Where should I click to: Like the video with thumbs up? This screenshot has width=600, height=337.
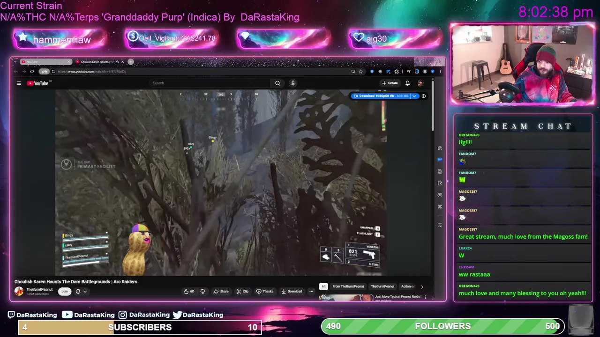tap(189, 291)
